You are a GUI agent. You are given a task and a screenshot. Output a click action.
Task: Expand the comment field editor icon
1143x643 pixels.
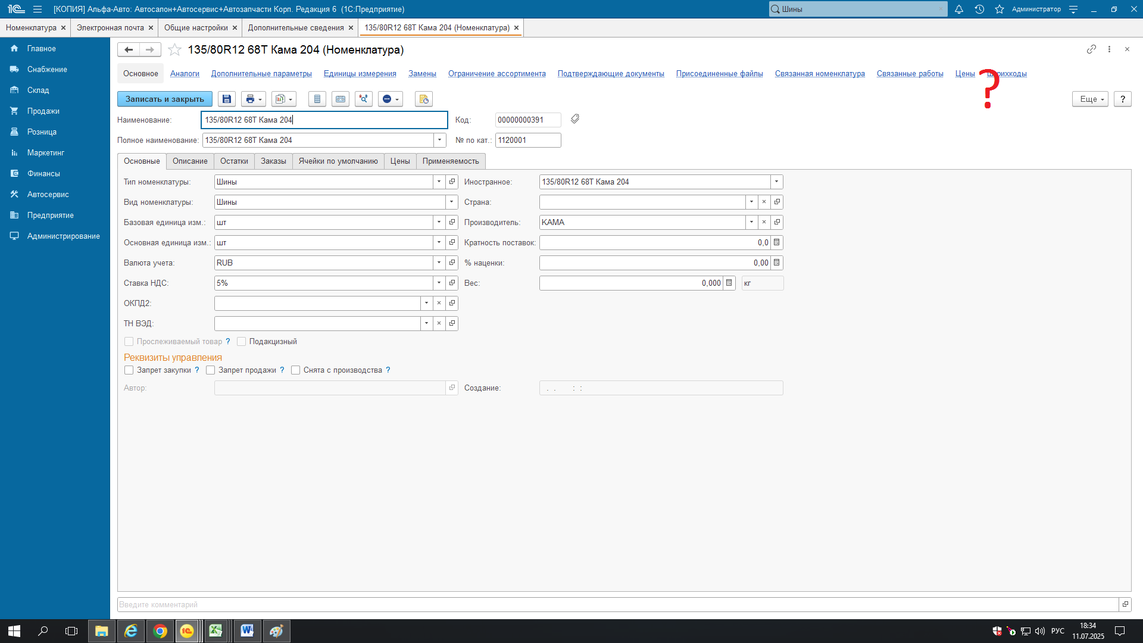[x=1125, y=604]
